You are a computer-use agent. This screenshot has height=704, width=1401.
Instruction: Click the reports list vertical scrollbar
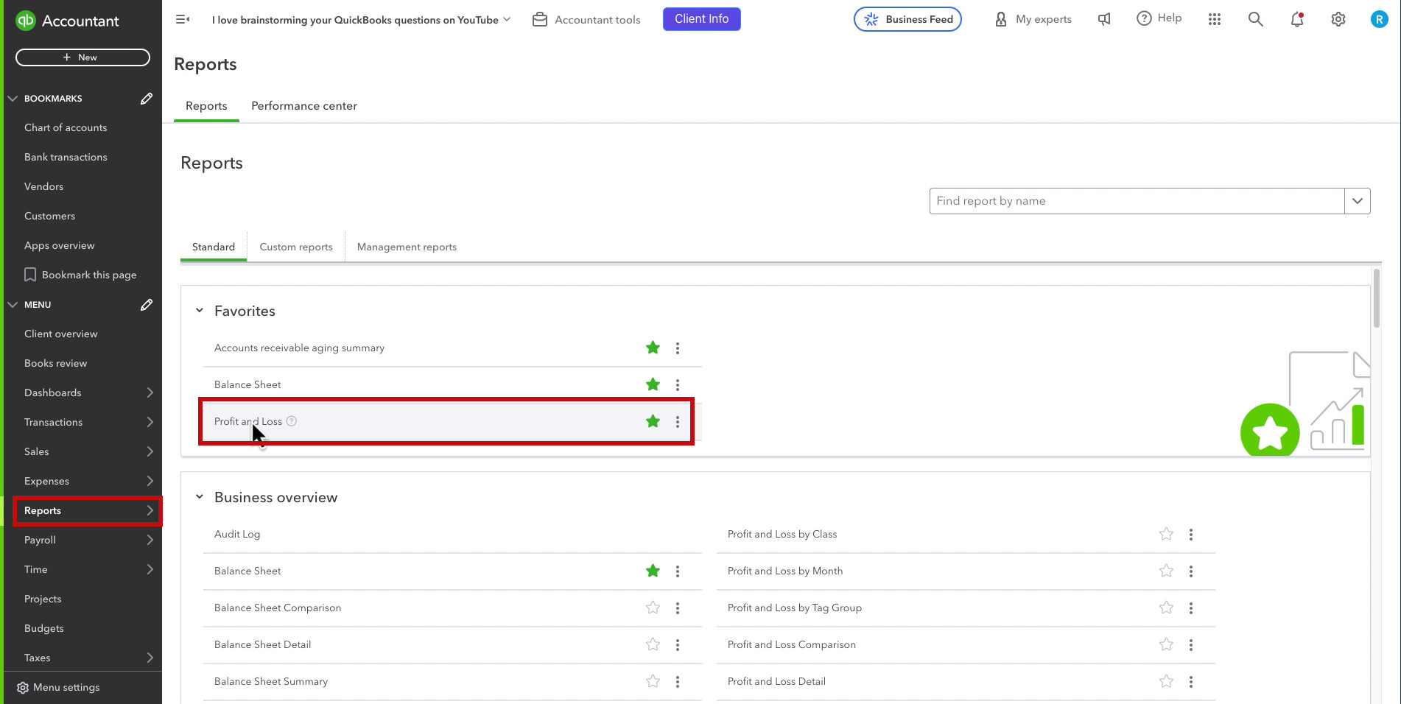point(1377,298)
